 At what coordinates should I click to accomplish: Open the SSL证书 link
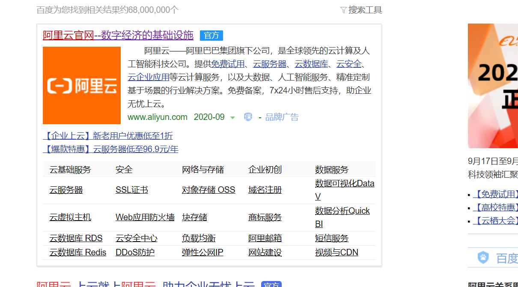132,190
